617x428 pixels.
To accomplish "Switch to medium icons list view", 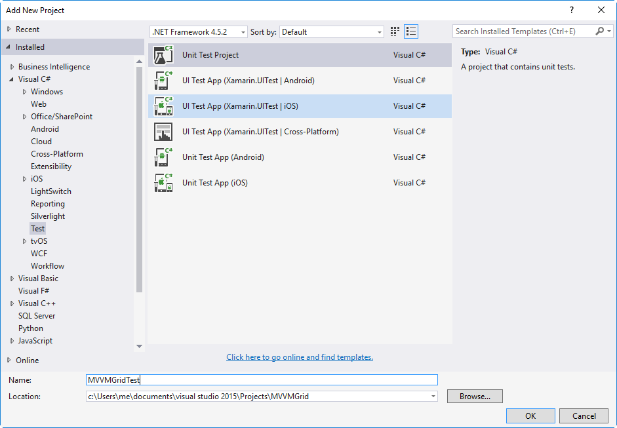I will click(411, 31).
